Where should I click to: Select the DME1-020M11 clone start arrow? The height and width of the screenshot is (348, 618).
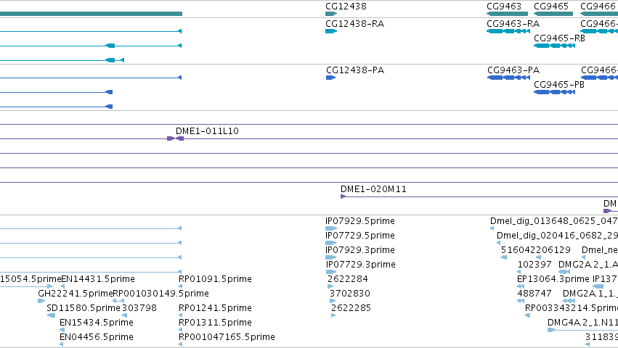(x=343, y=196)
